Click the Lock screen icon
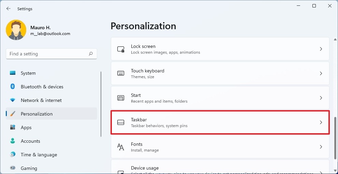This screenshot has width=338, height=174. [x=121, y=49]
